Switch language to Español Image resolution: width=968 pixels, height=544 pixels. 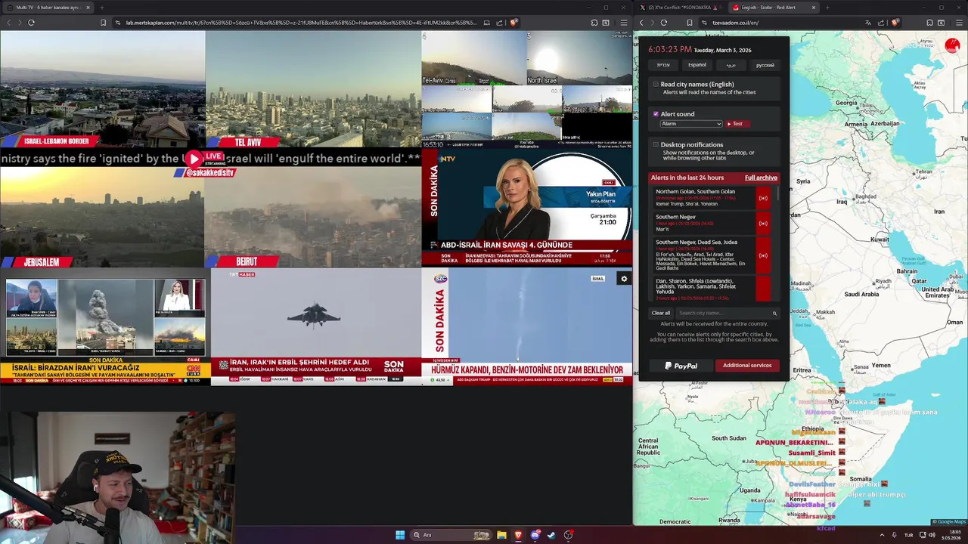(x=697, y=65)
